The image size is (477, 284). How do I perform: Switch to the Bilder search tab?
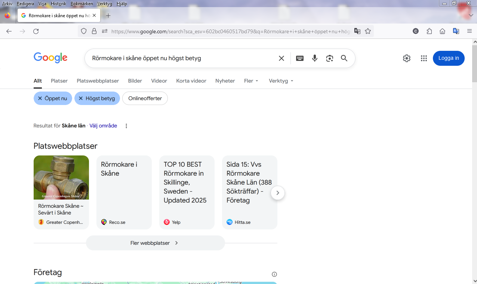(135, 81)
